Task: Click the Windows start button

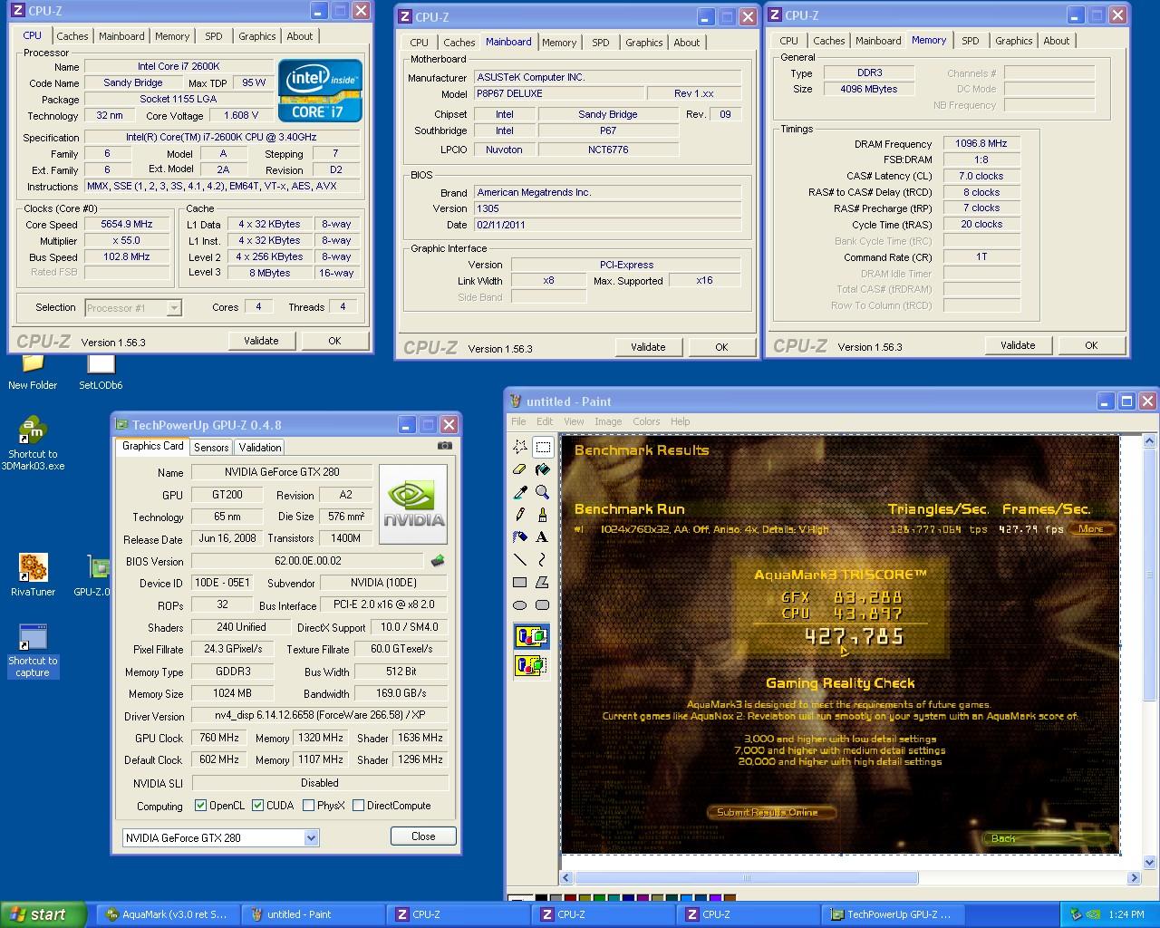Action: pyautogui.click(x=43, y=914)
